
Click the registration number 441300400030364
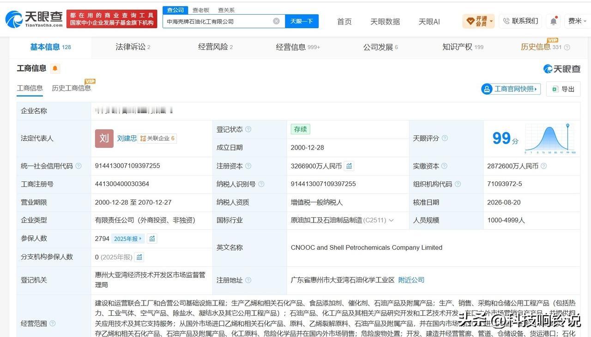(x=122, y=184)
